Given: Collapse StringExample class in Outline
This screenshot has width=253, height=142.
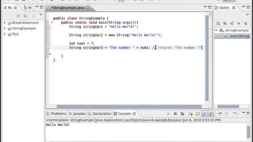Looking at the screenshot, I should click(216, 30).
